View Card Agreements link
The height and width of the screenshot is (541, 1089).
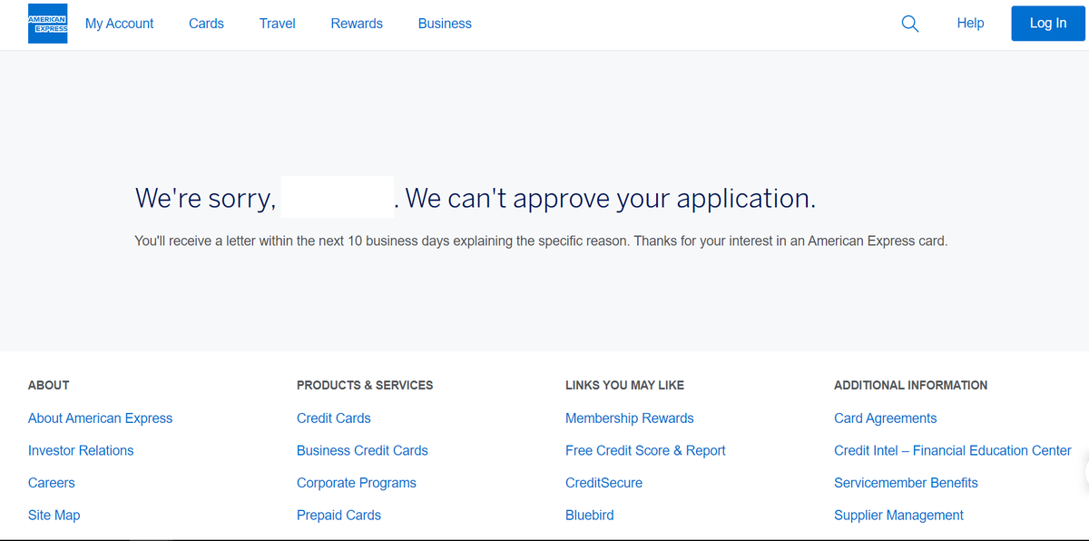[x=886, y=418]
